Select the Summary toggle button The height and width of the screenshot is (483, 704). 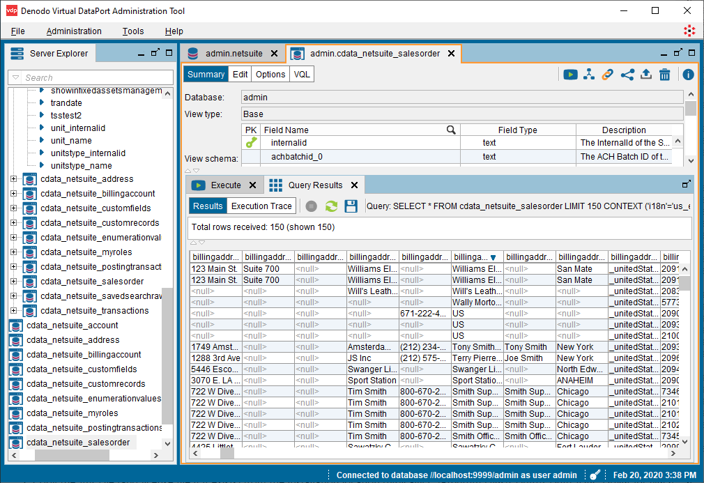coord(206,75)
